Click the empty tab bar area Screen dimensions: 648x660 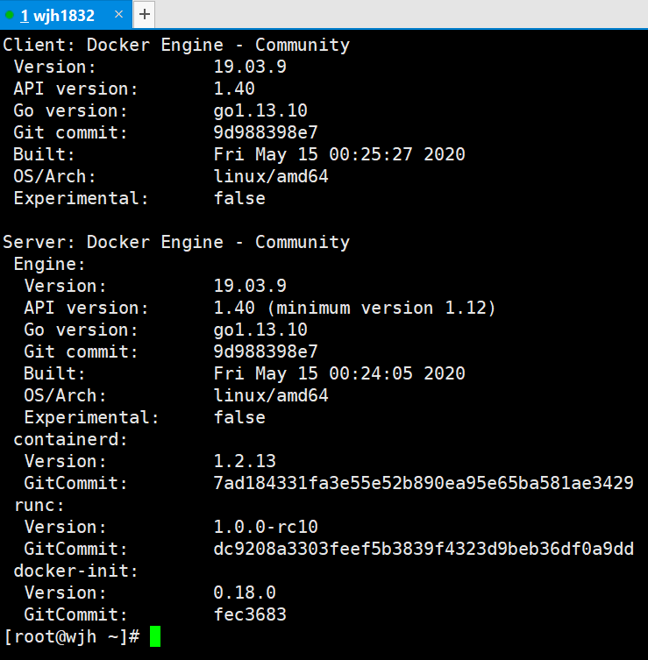(x=395, y=14)
